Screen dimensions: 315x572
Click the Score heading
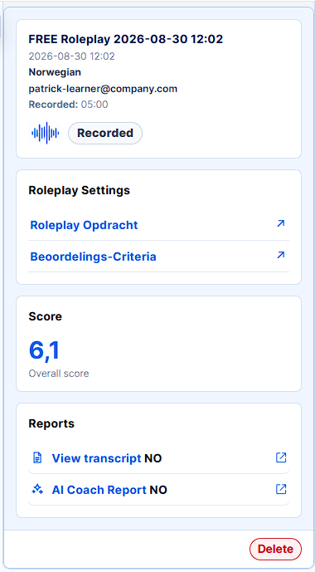click(x=45, y=316)
